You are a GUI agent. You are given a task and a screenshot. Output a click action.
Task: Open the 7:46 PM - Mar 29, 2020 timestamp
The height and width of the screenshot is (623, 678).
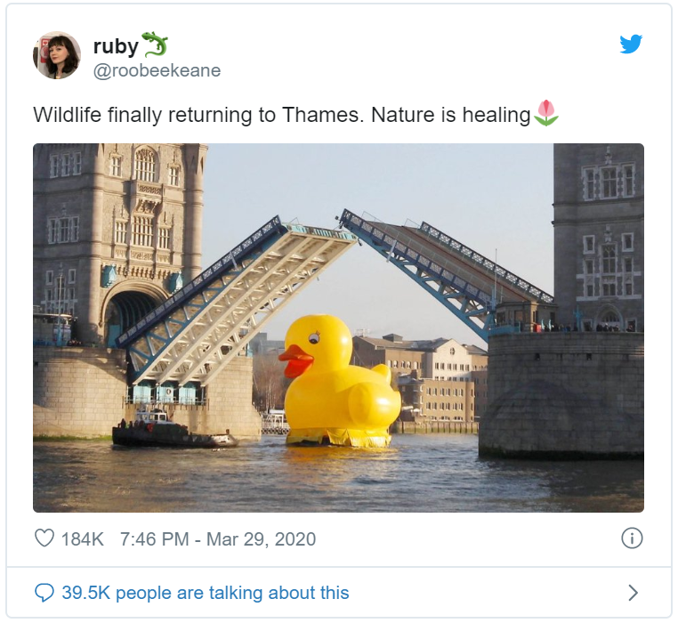pos(218,539)
